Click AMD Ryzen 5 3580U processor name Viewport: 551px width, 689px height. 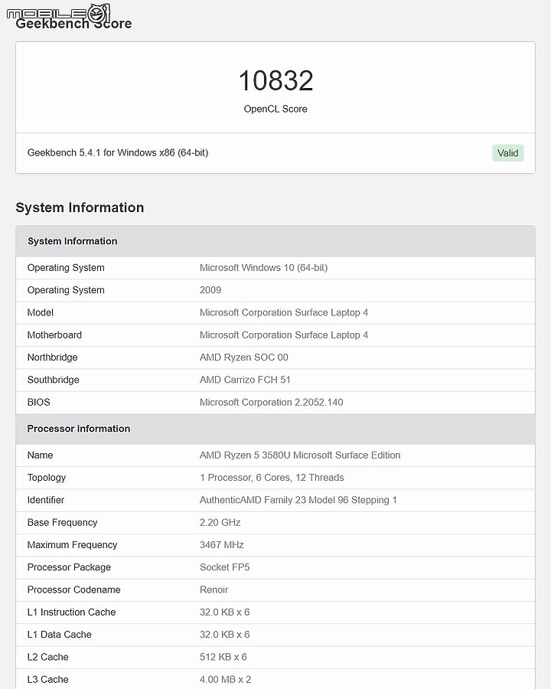(x=300, y=456)
